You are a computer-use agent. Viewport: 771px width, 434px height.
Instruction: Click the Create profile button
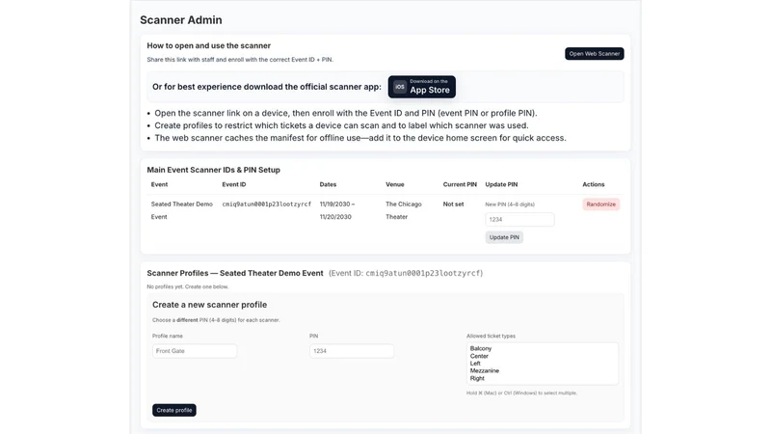(x=174, y=410)
